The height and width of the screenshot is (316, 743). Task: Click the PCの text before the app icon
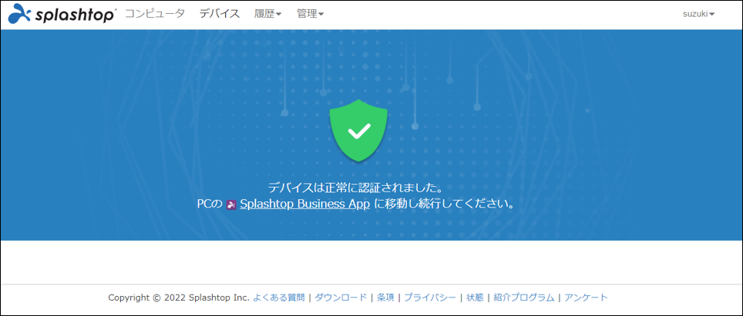[209, 205]
